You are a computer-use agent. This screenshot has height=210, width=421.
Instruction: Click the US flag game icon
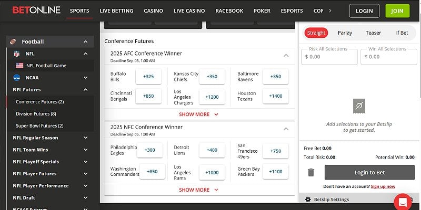(19, 66)
